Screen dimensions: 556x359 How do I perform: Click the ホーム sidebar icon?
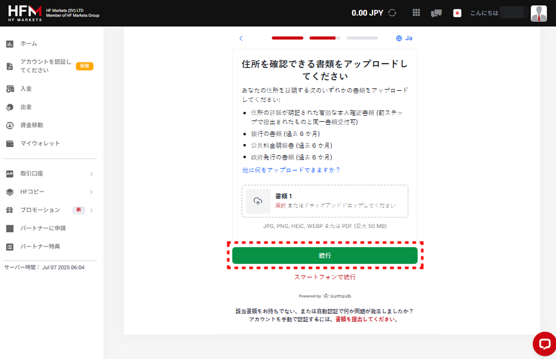click(x=10, y=44)
